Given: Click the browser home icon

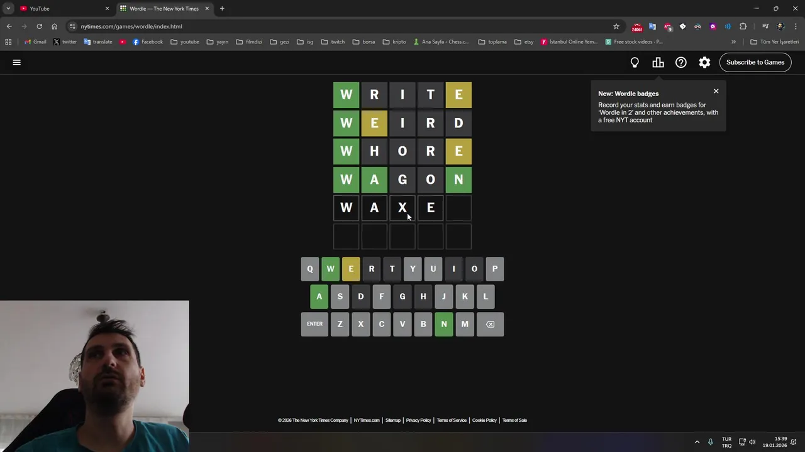Looking at the screenshot, I should pos(54,26).
